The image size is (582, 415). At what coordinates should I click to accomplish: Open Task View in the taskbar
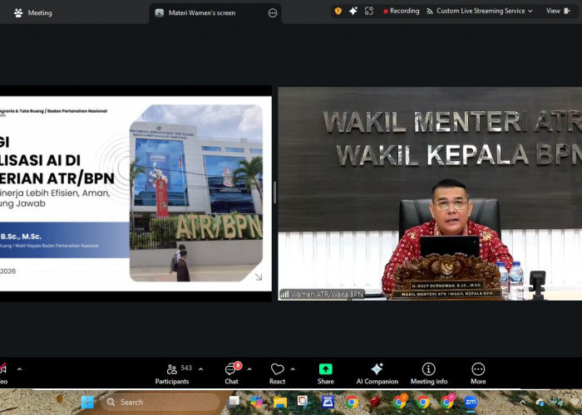pyautogui.click(x=234, y=402)
